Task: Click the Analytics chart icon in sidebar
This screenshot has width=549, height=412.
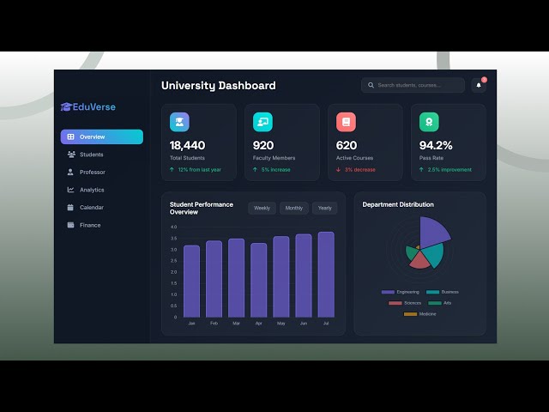Action: pyautogui.click(x=70, y=190)
